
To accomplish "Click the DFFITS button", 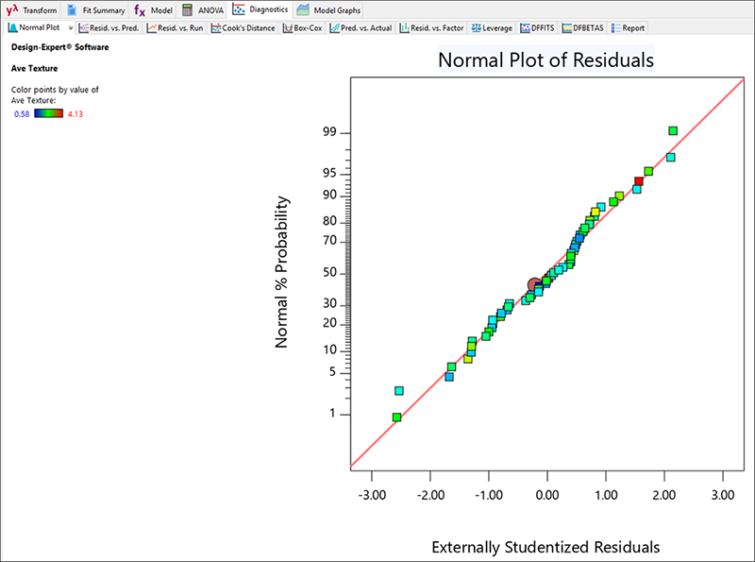I will 537,28.
